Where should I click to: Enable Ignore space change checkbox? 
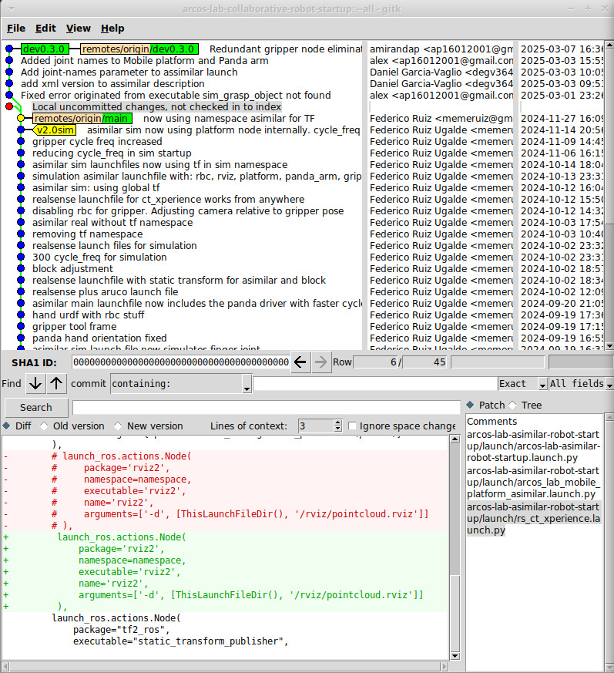(353, 426)
